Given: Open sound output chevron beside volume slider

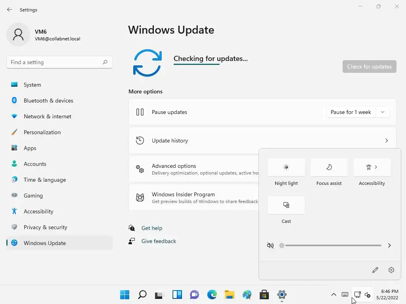Looking at the screenshot, I should click(389, 245).
